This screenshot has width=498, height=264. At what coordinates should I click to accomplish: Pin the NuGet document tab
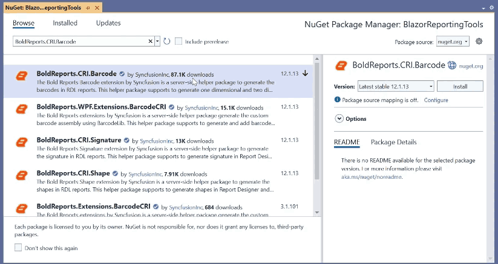pyautogui.click(x=88, y=8)
